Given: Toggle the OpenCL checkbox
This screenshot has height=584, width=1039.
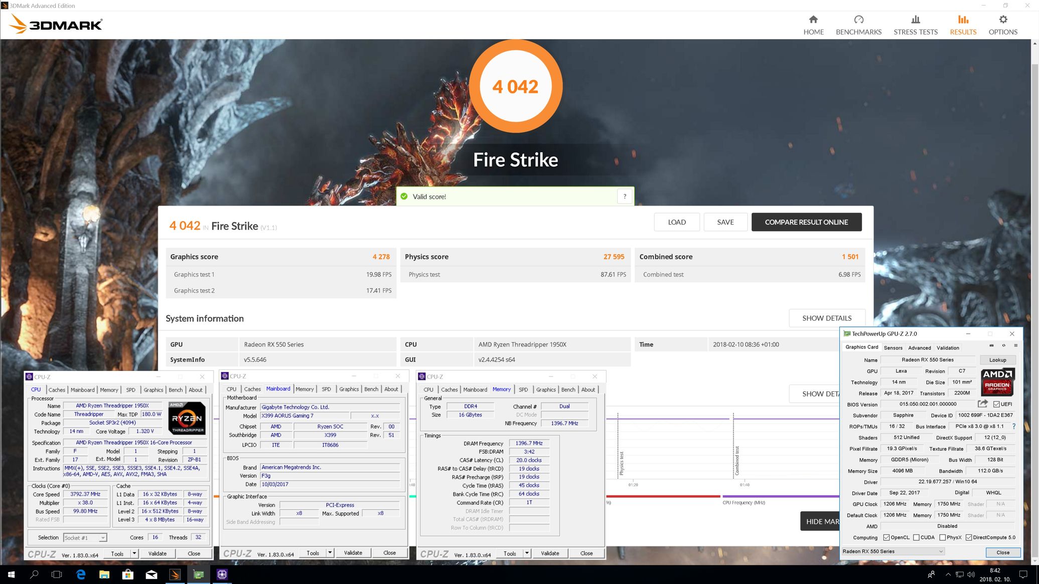Looking at the screenshot, I should [886, 537].
